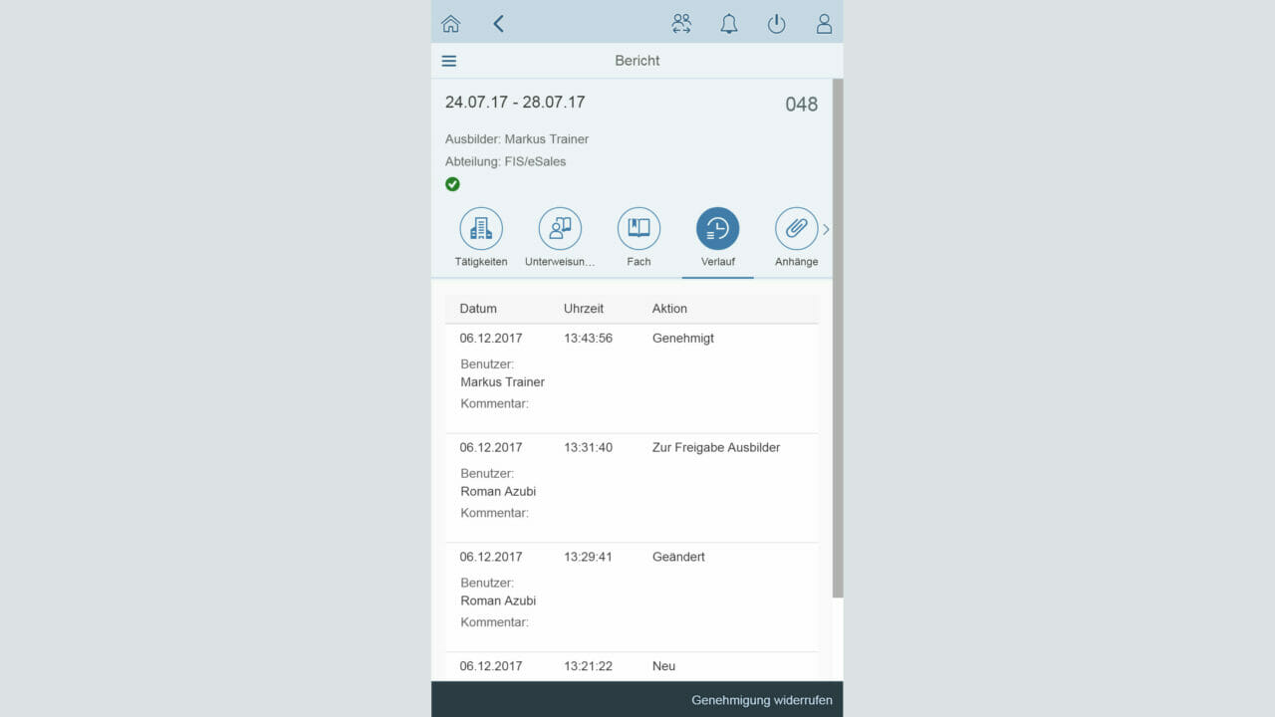Click the time 13:43:56
Image resolution: width=1275 pixels, height=717 pixels.
click(x=588, y=339)
